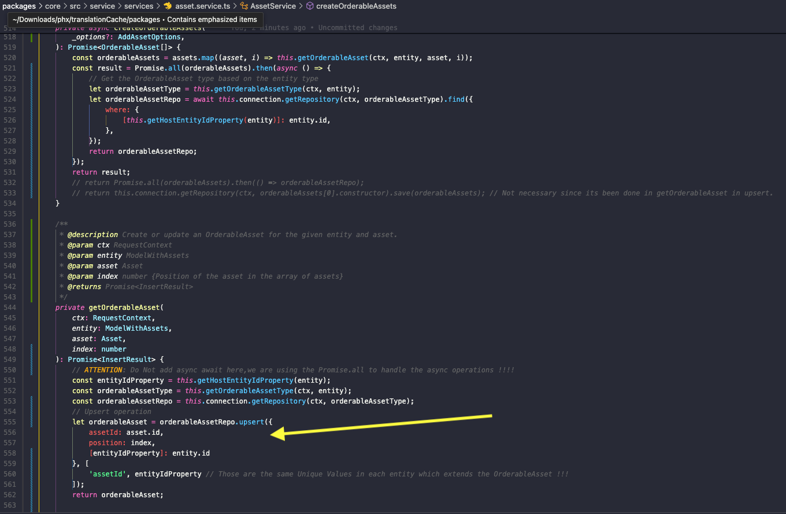The image size is (786, 514).
Task: Click the createOrderableAssets method cube icon
Action: pos(309,6)
